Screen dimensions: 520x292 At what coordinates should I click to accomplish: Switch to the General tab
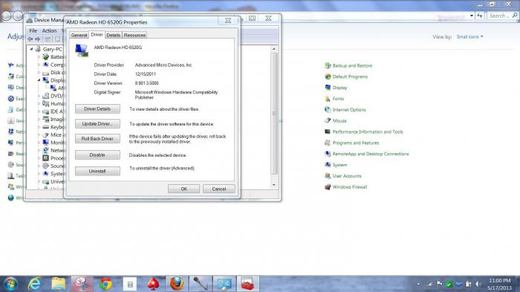(x=79, y=35)
